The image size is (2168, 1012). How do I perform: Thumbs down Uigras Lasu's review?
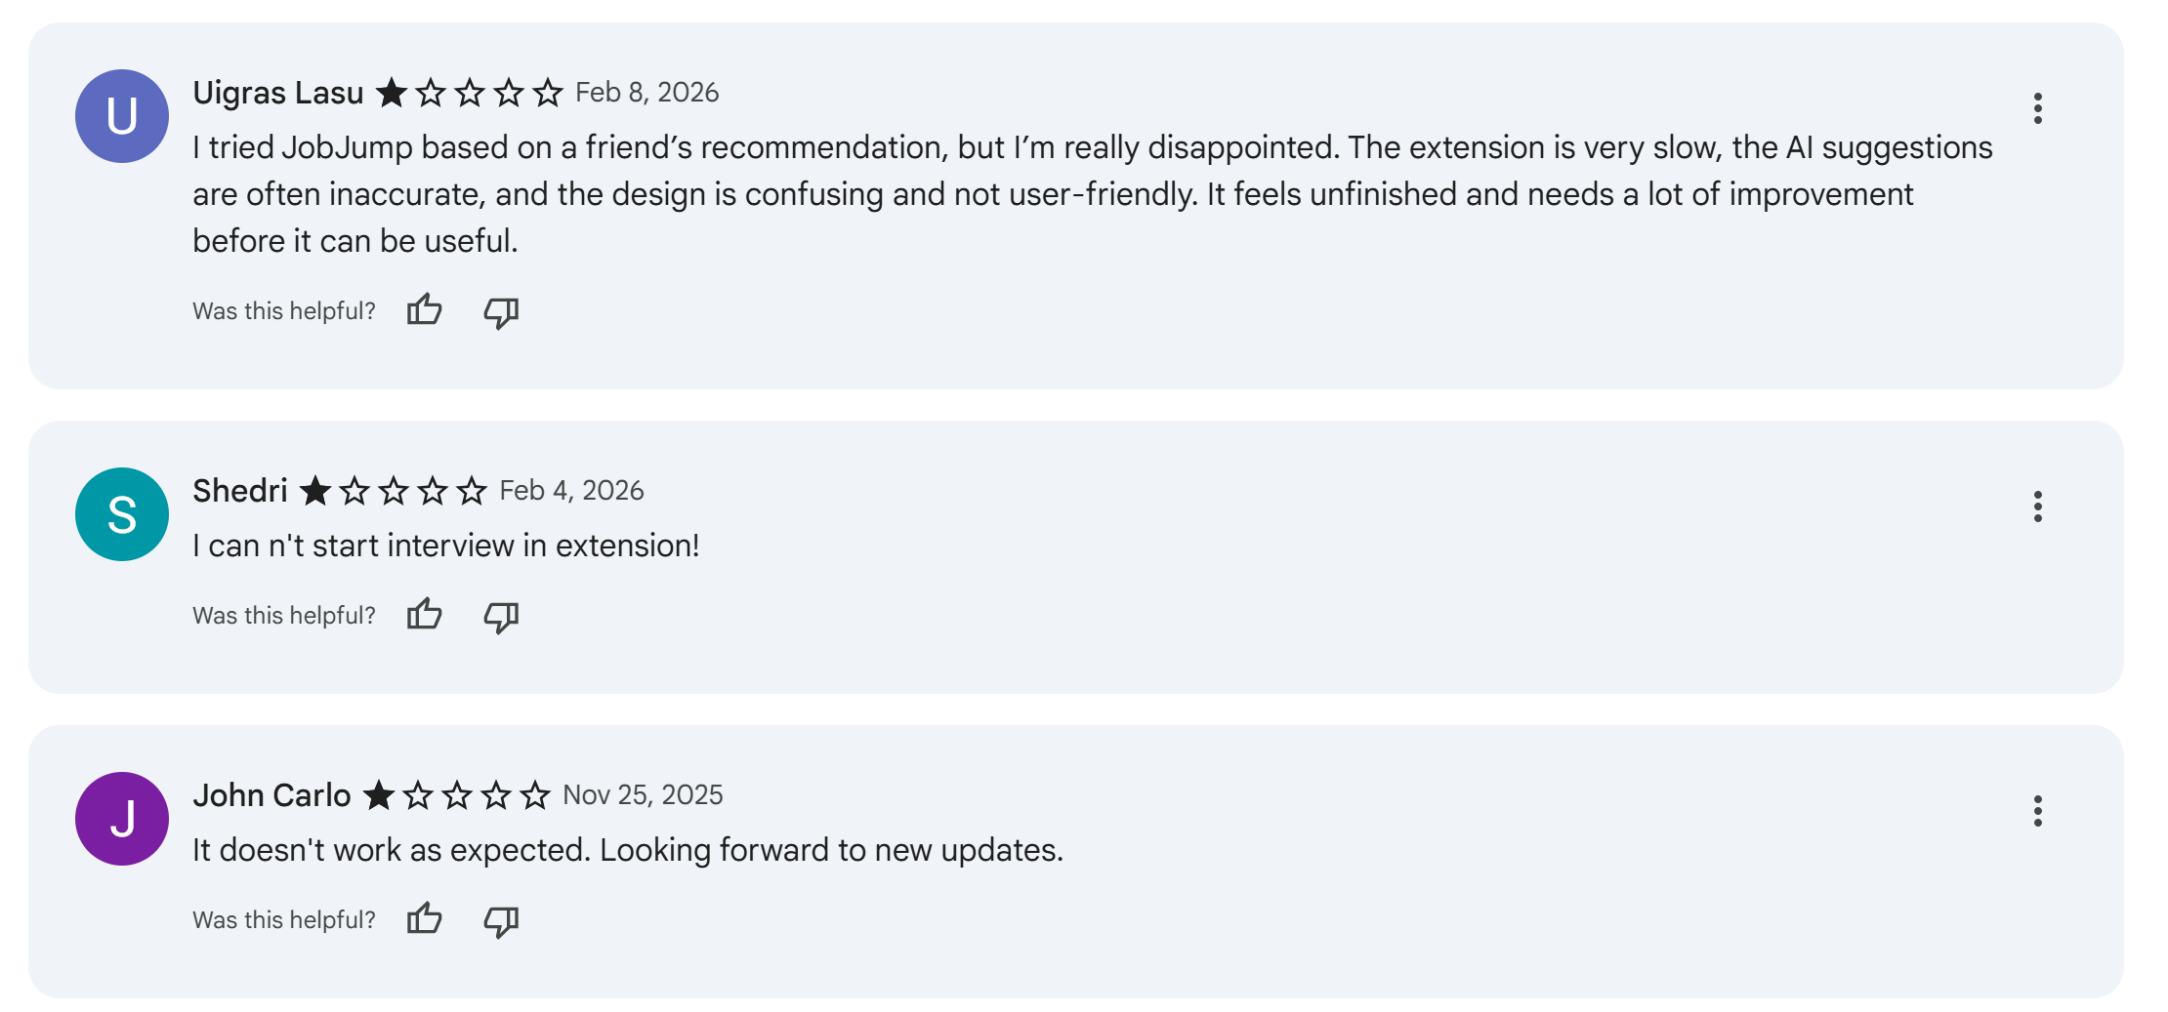click(x=501, y=312)
